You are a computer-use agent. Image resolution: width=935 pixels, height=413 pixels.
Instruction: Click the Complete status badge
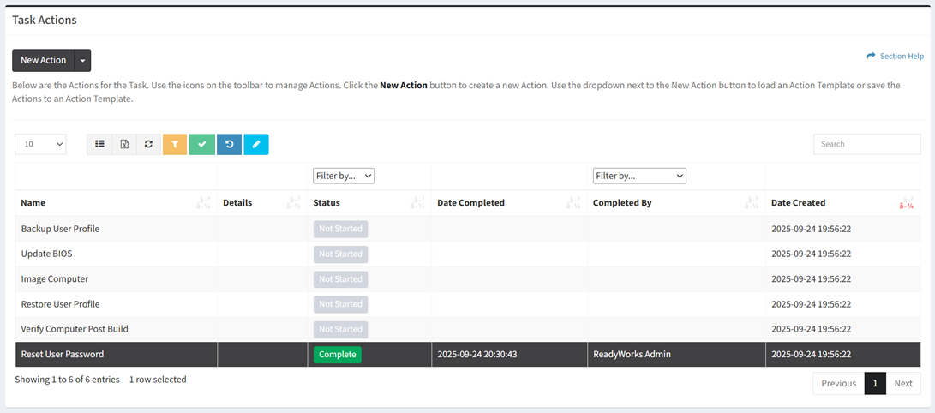tap(337, 355)
